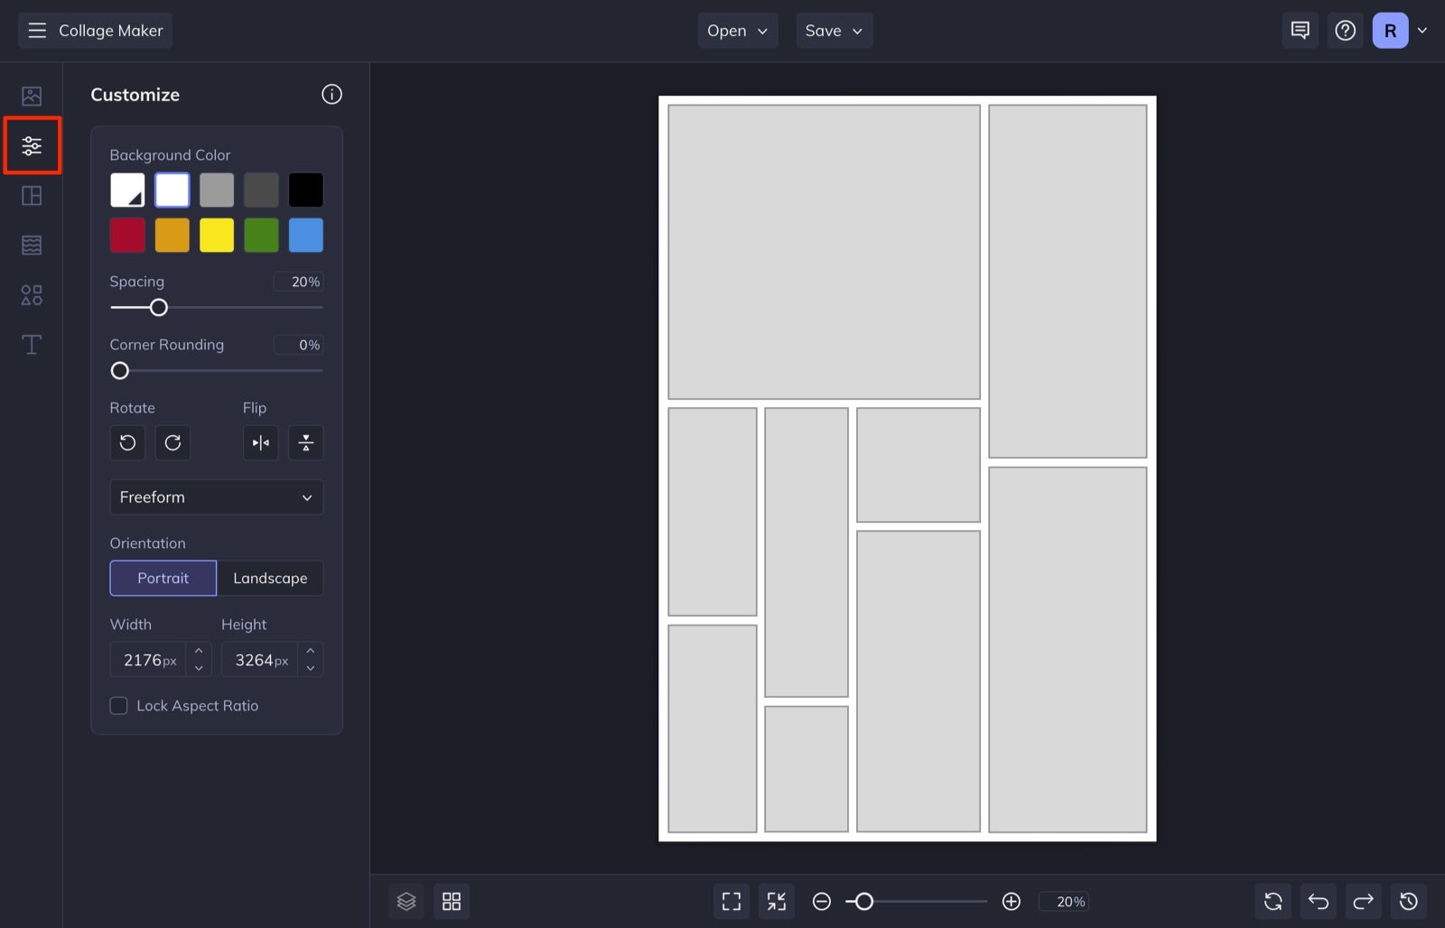The image size is (1445, 928).
Task: Open the Freeform layout dropdown
Action: (x=216, y=496)
